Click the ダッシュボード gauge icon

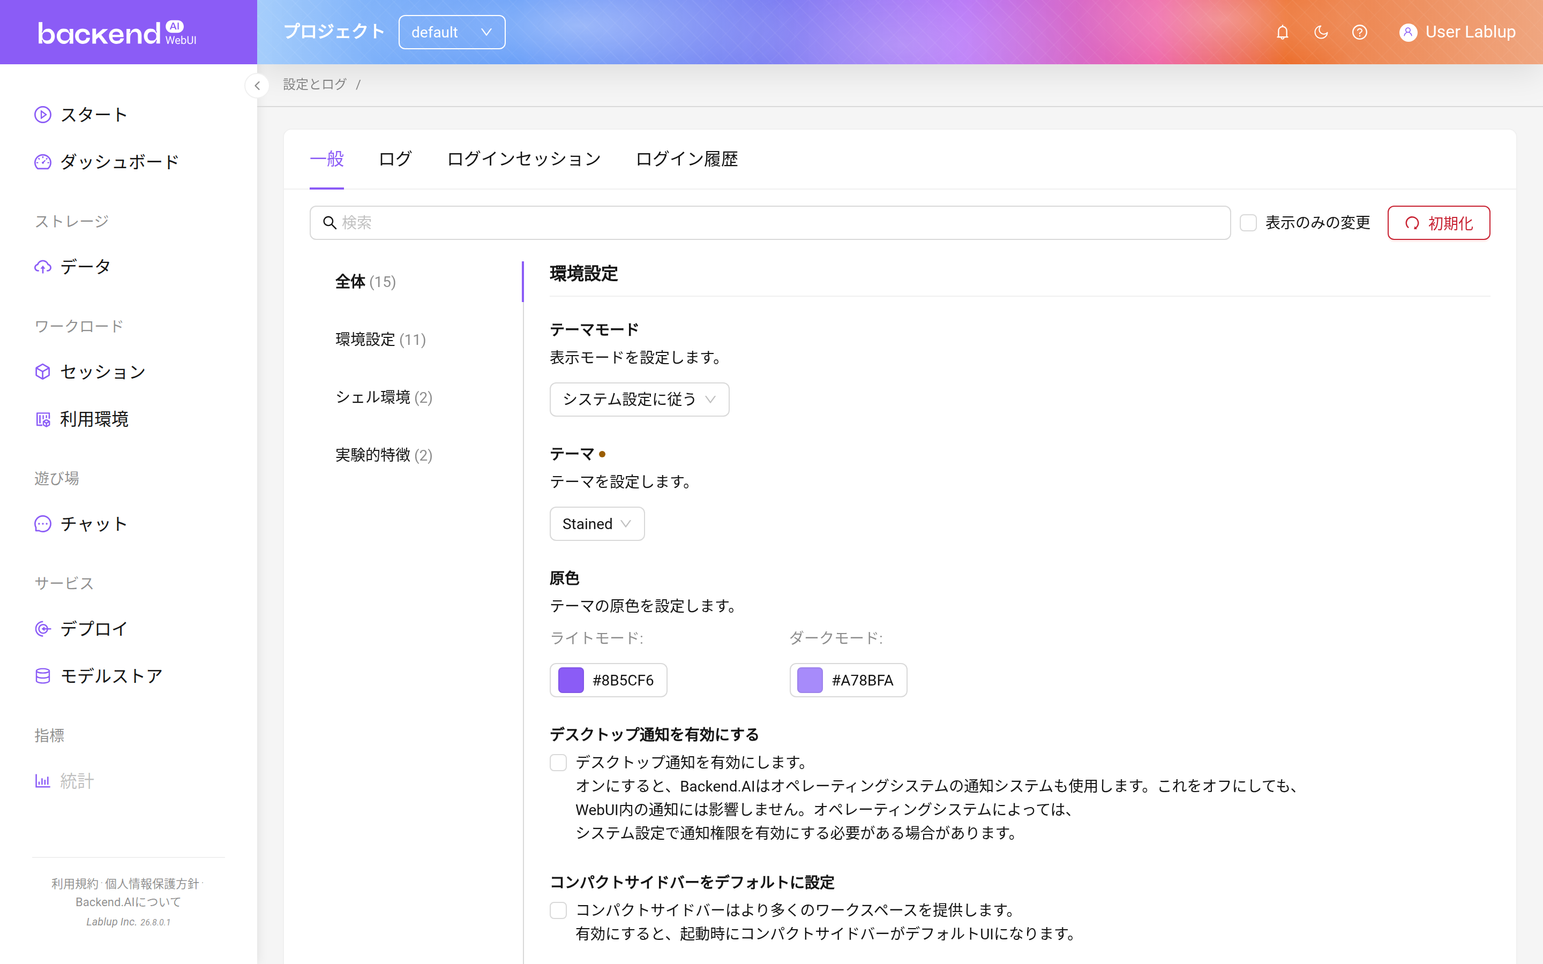click(43, 162)
